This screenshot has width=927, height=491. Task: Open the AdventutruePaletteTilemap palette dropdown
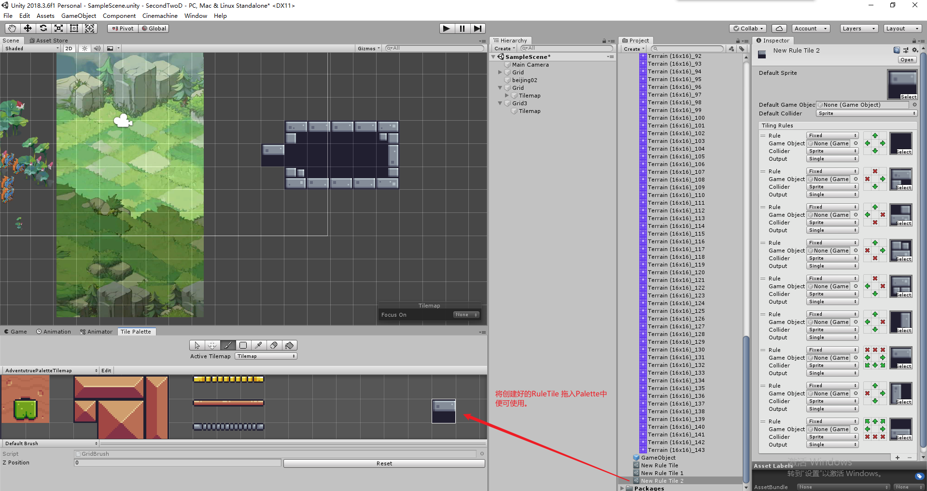[x=51, y=370]
